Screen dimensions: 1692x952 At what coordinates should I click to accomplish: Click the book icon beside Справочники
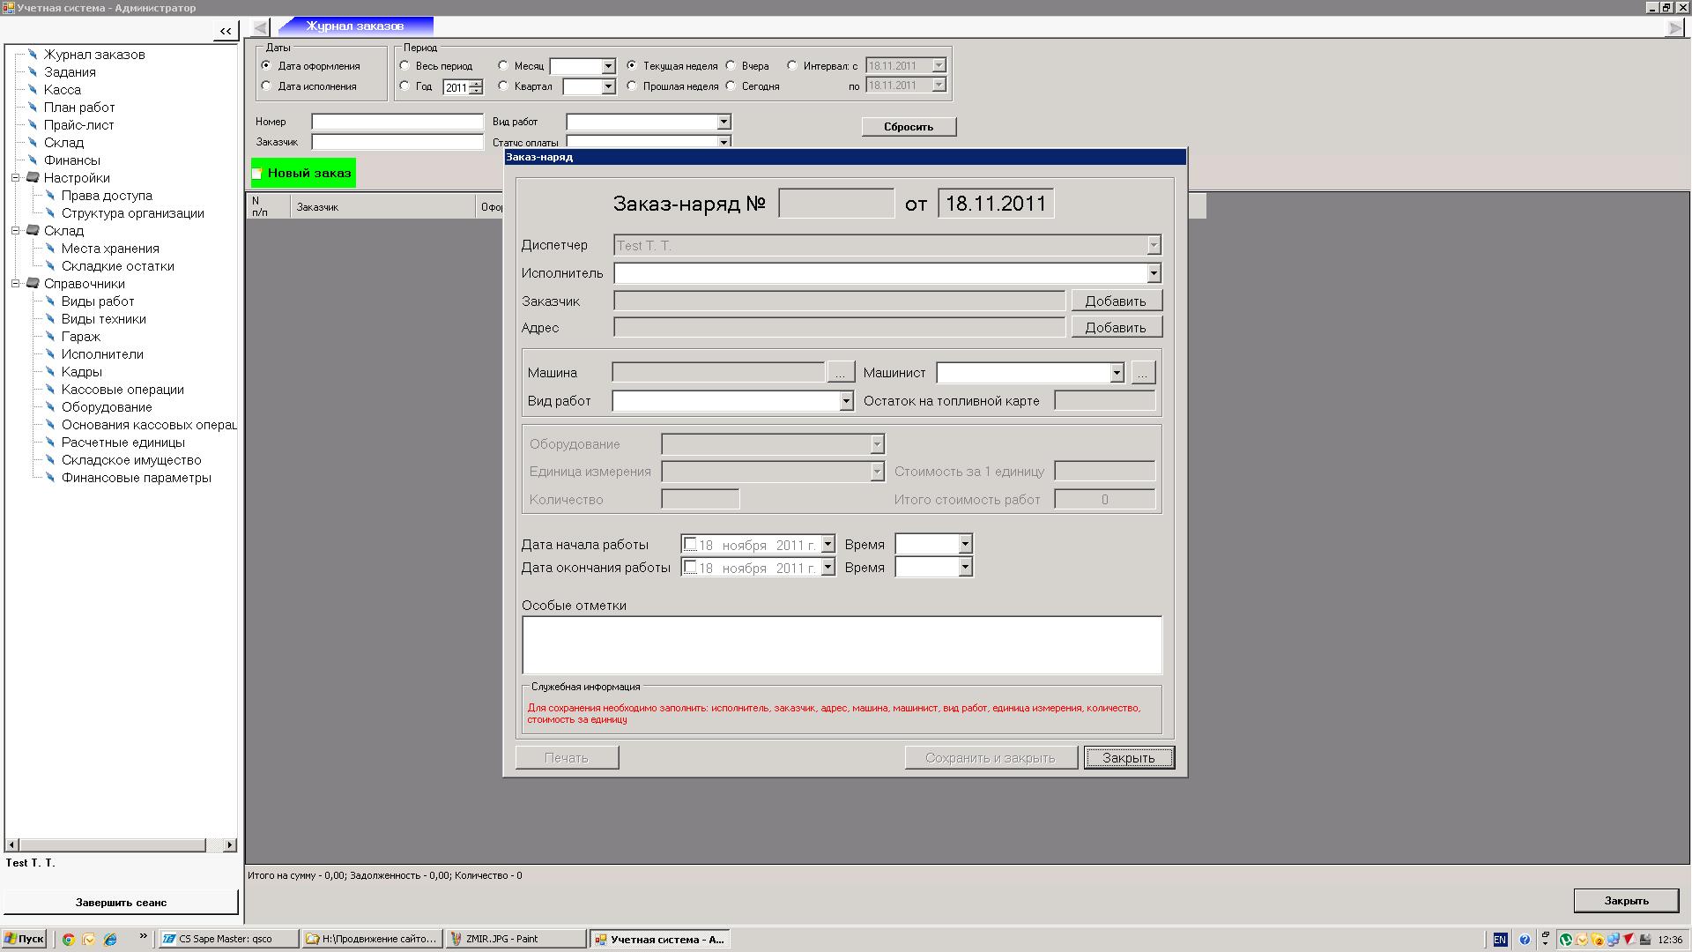point(33,284)
